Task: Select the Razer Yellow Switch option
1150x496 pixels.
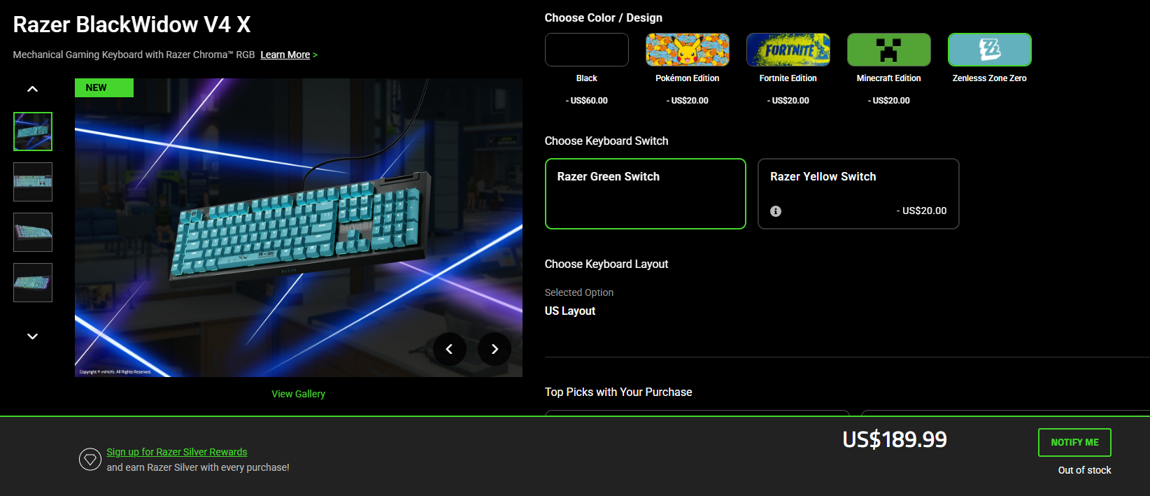Action: [858, 194]
